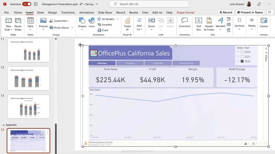Viewport: 275px width, 154px height.
Task: Open the Icons library
Action: (92, 23)
